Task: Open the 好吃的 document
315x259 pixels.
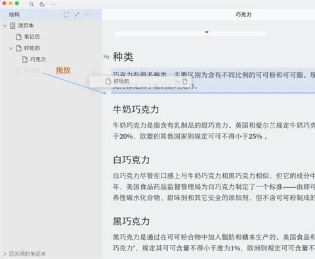Action: point(31,48)
